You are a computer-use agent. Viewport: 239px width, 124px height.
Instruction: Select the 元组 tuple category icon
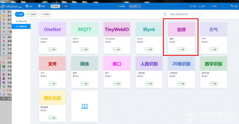4,71
